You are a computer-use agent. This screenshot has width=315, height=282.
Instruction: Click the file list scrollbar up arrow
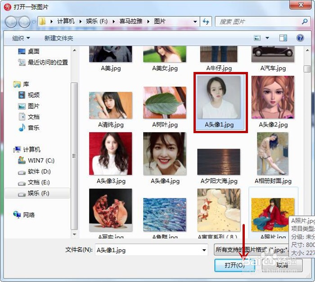click(307, 50)
